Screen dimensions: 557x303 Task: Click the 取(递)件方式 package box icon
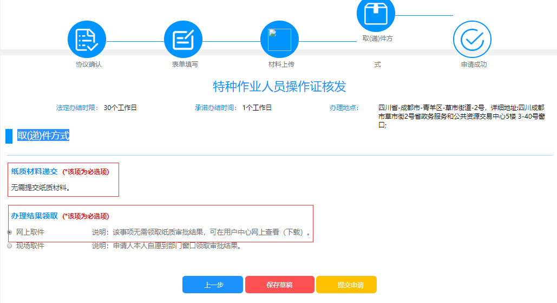click(376, 14)
